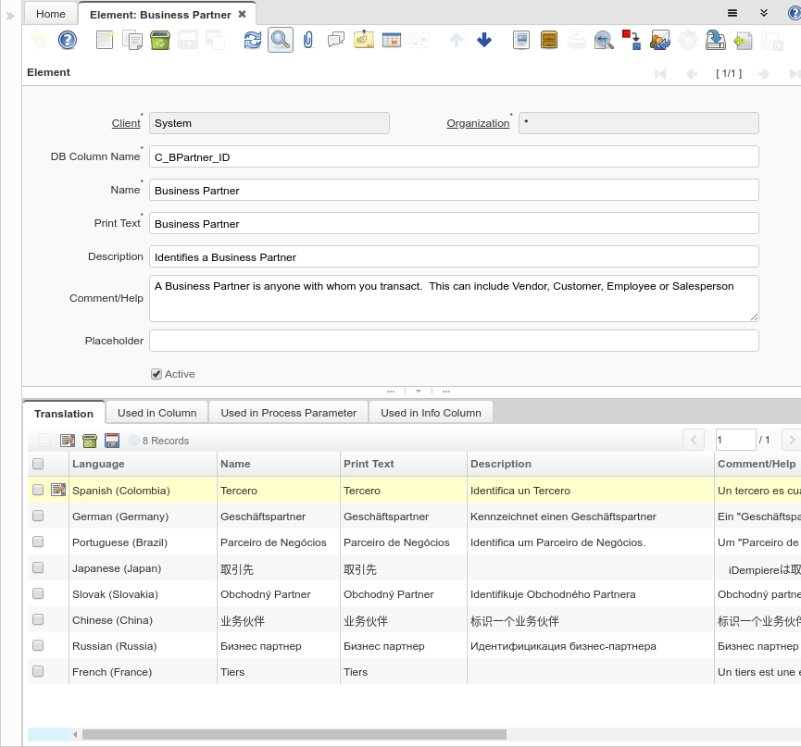Open the Find record magnifier tool

click(280, 40)
